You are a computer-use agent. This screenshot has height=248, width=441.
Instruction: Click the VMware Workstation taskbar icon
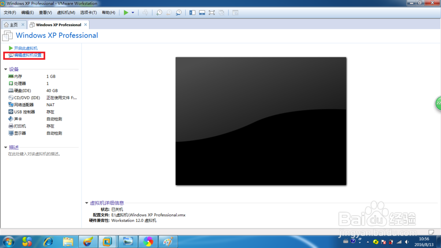tap(107, 241)
